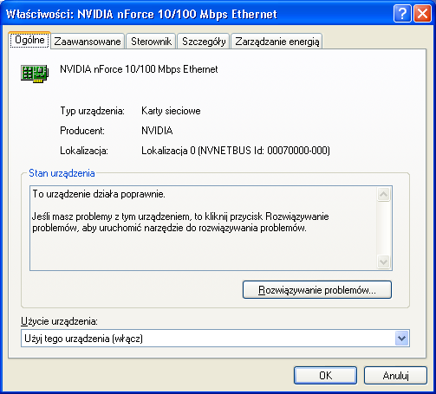Click the 'Typ urządzenia:' label
This screenshot has width=436, height=394.
tap(92, 111)
